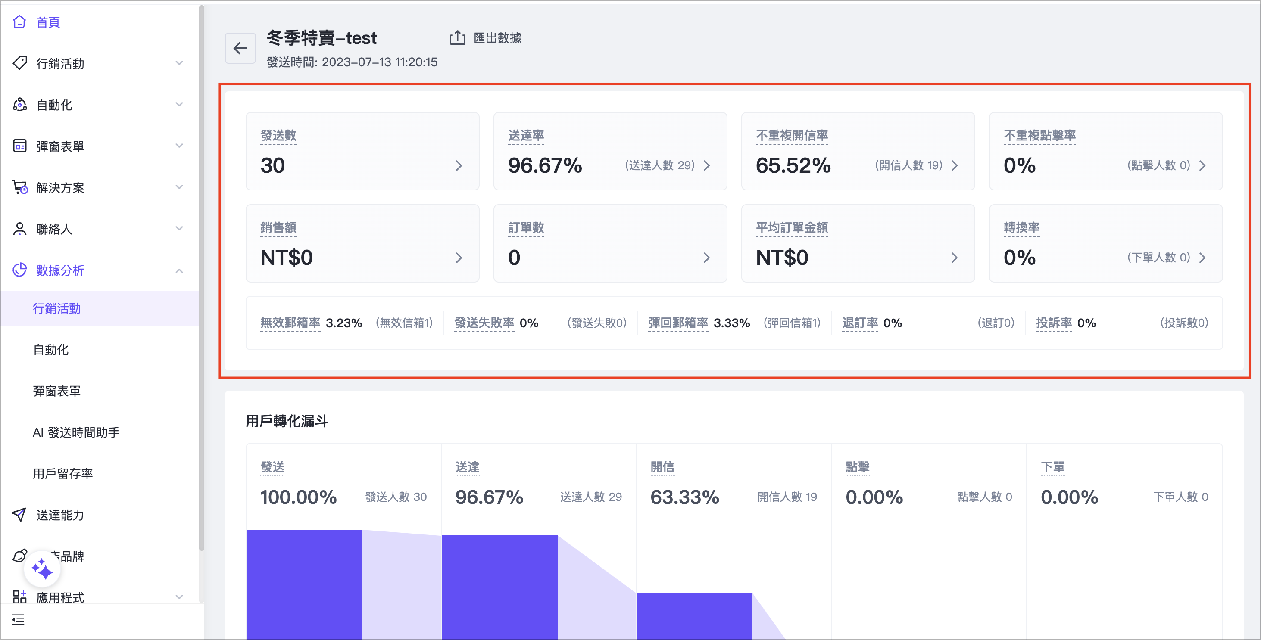Click the AI sparkle assistant button
The height and width of the screenshot is (640, 1261).
point(42,569)
